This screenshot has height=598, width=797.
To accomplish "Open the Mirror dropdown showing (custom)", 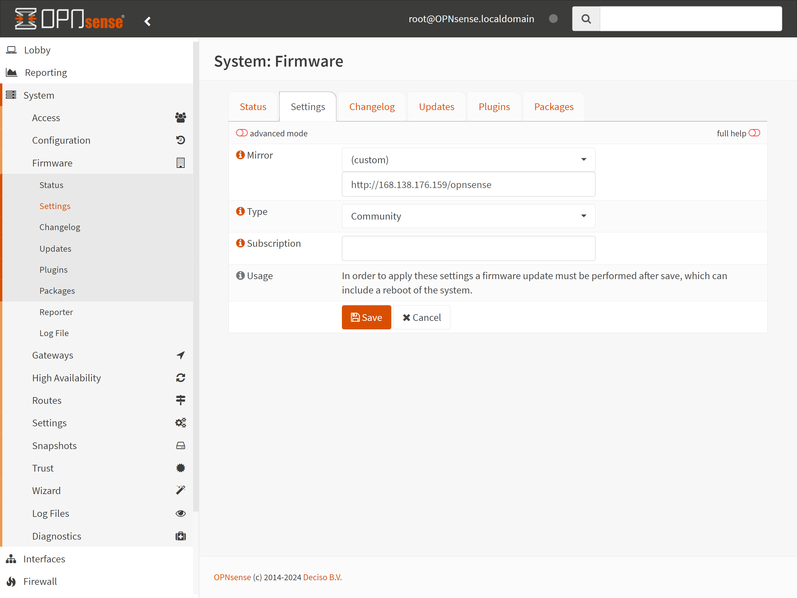I will point(469,159).
